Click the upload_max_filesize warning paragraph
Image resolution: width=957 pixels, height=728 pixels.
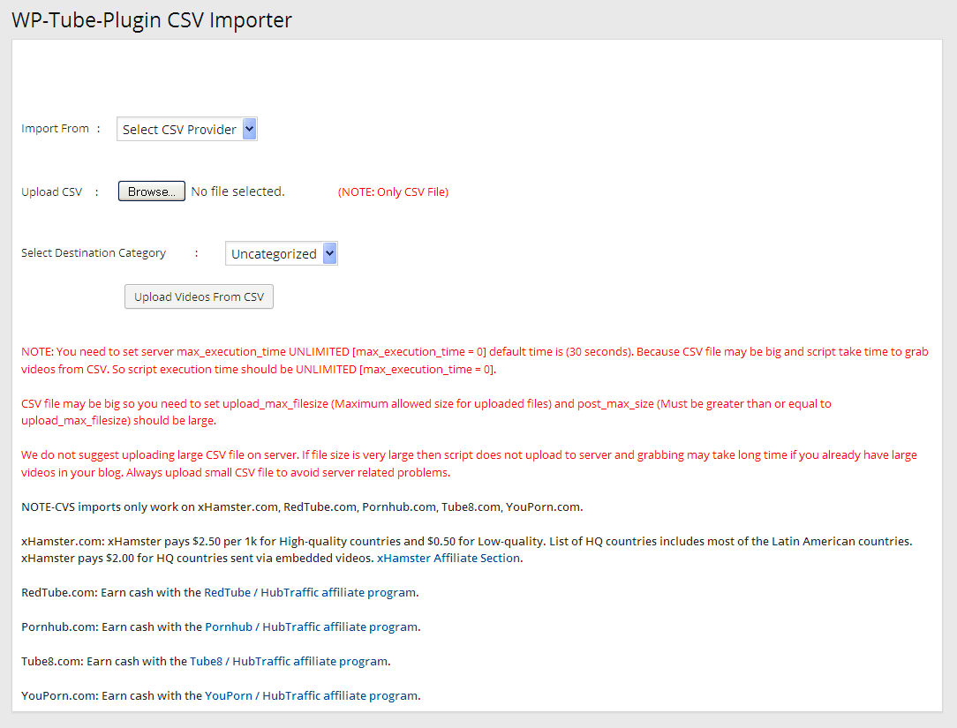pyautogui.click(x=426, y=412)
